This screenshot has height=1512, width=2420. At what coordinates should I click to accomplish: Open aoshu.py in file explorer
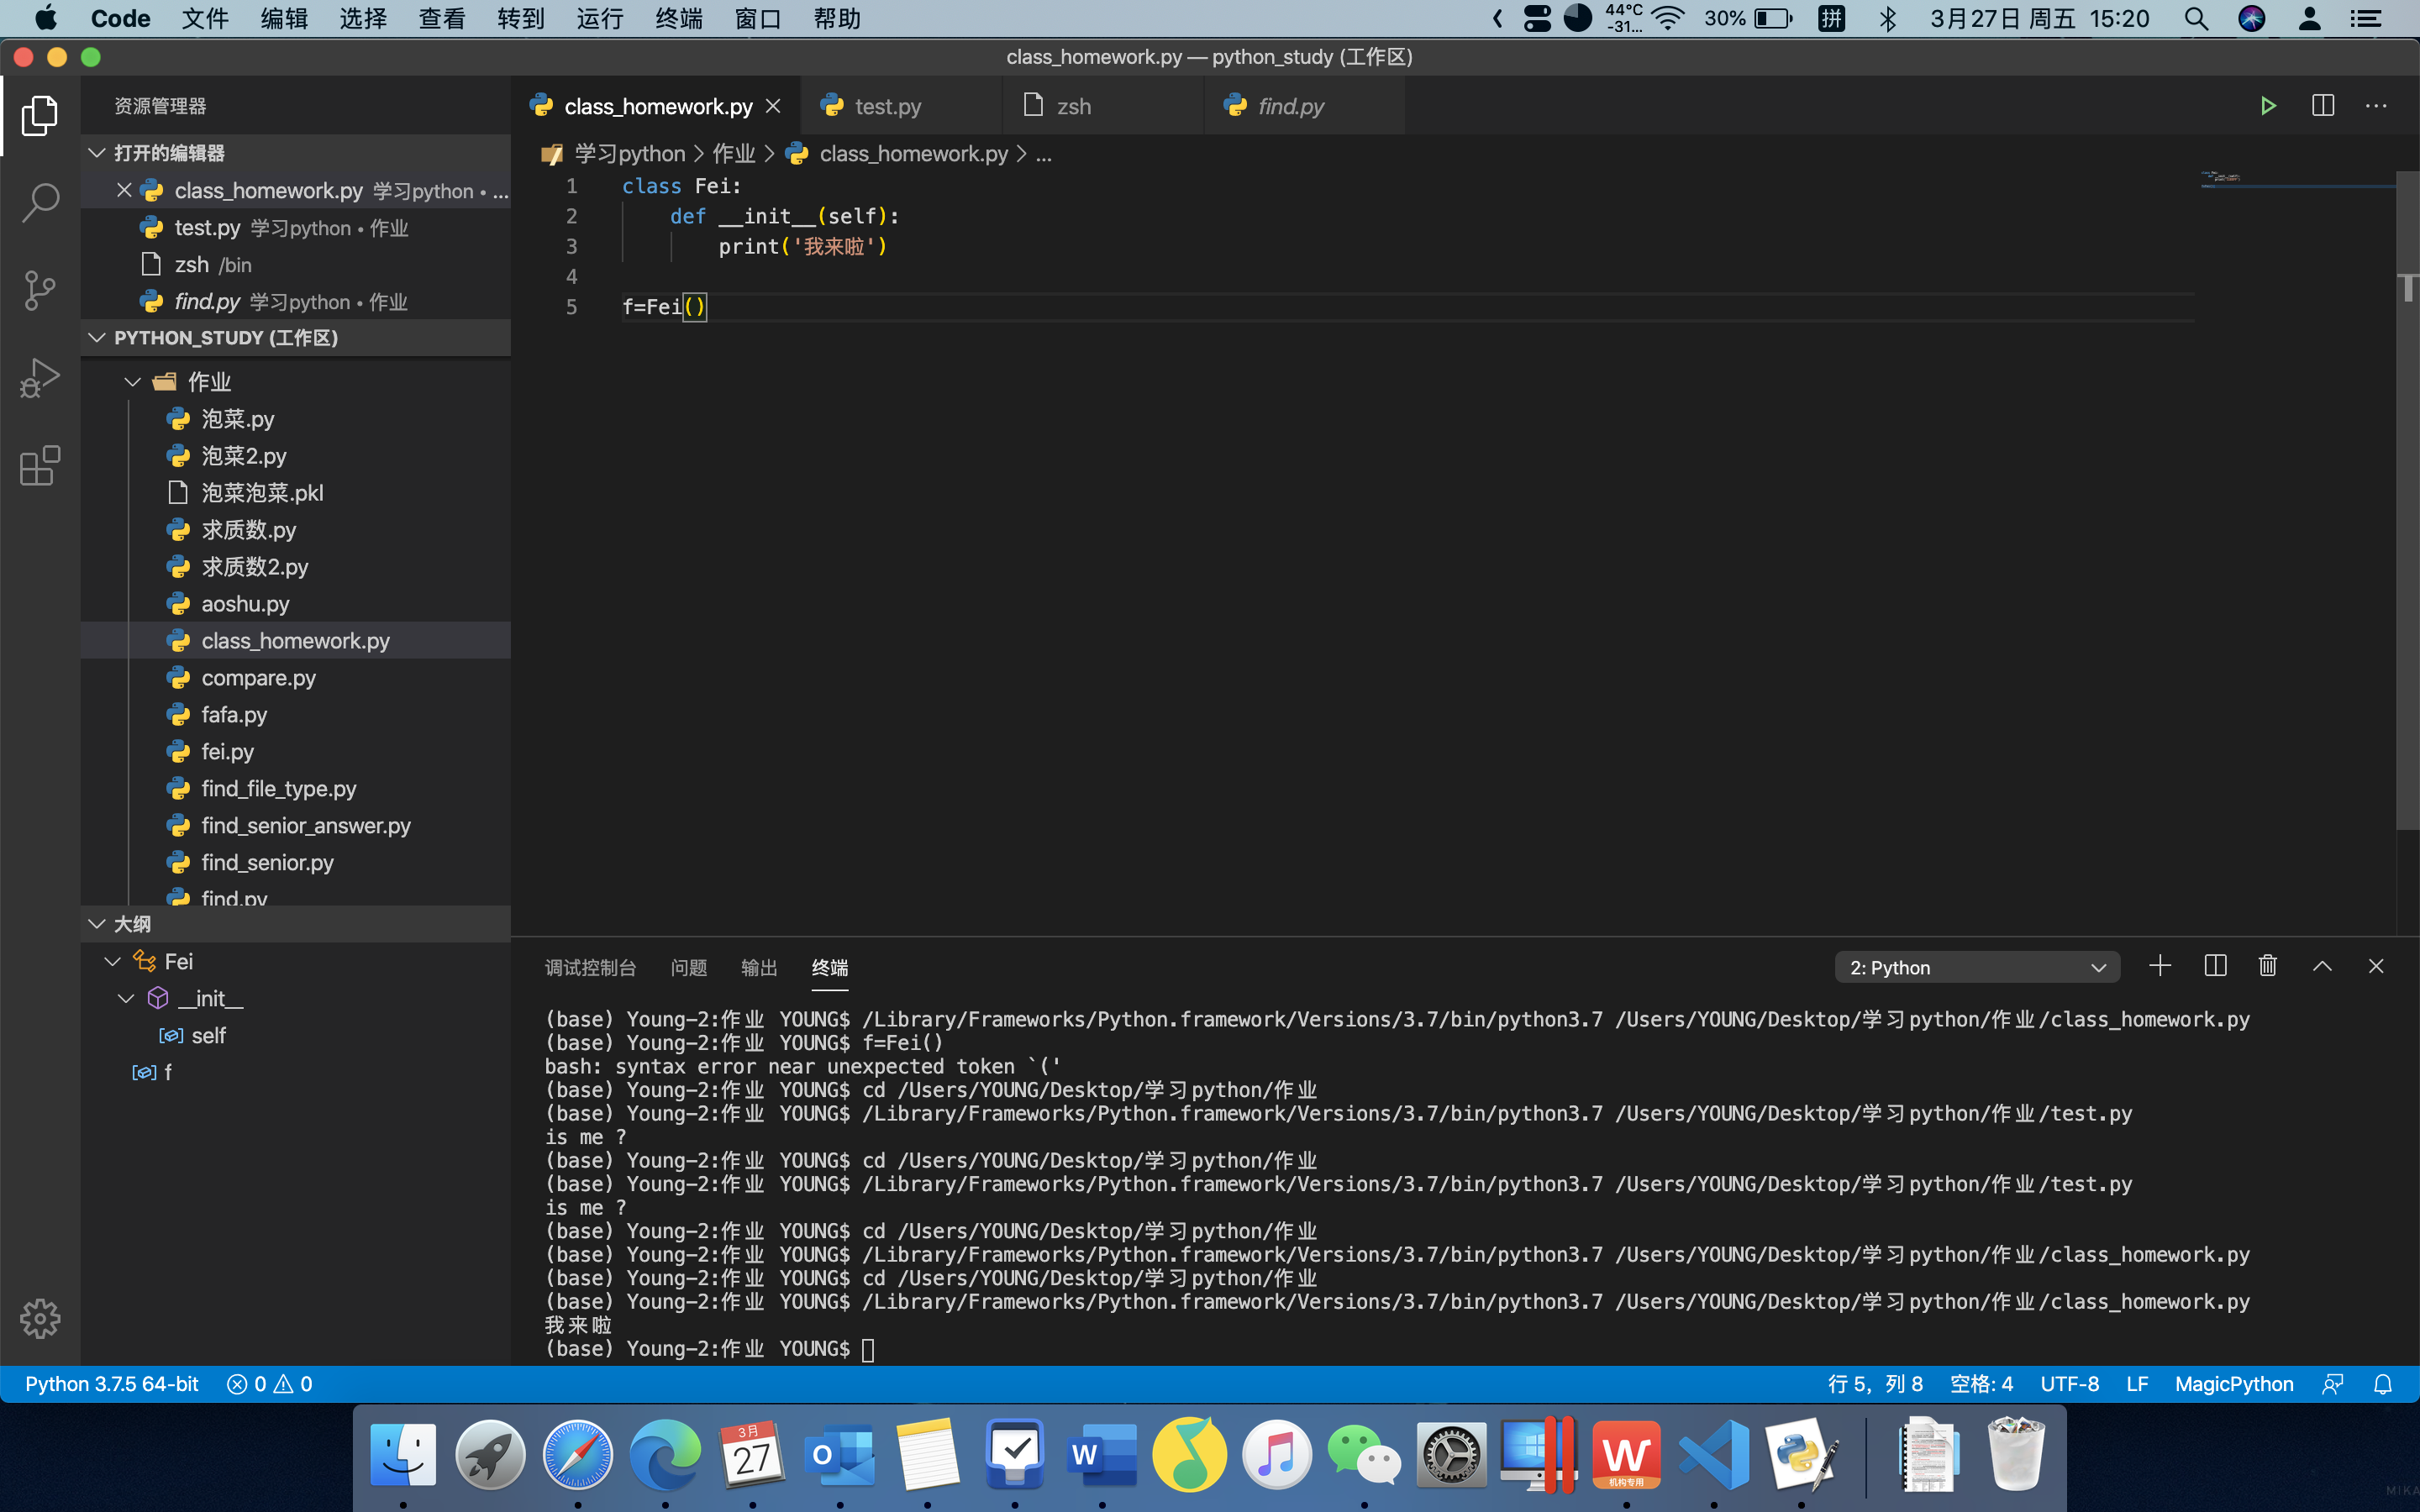click(296, 604)
